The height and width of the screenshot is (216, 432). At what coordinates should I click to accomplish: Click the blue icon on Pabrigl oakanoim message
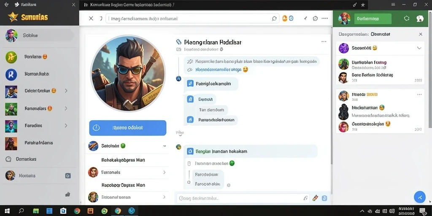[190, 84]
